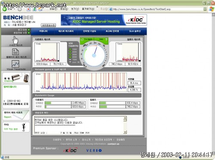
Task: Open the 인터넷 기상도 navigation tab
Action: tap(89, 31)
